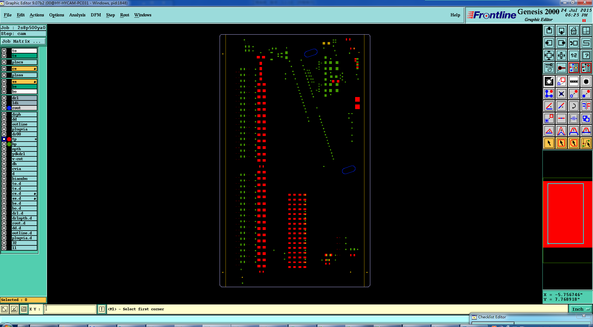Click the Selected : 0 status field
Screen dimensions: 593x327
[23, 300]
